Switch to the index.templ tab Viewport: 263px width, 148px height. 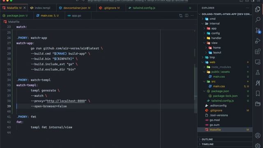[x=40, y=8]
